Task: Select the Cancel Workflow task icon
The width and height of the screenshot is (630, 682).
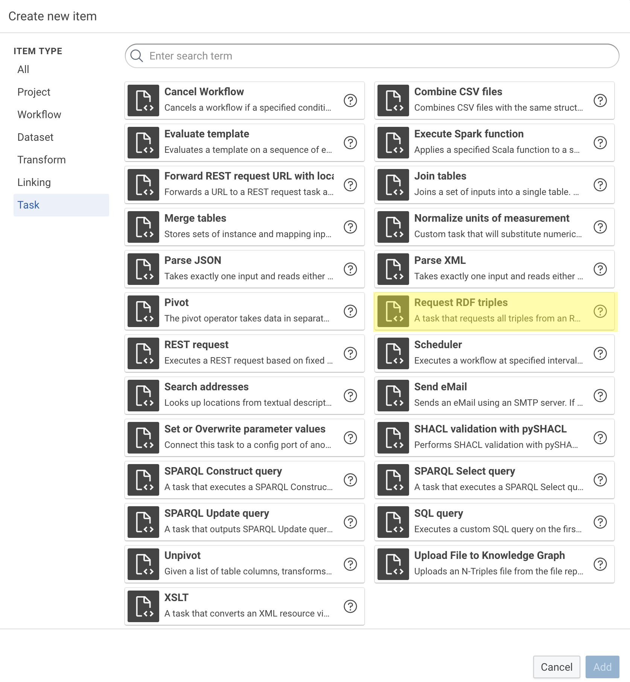Action: tap(143, 100)
